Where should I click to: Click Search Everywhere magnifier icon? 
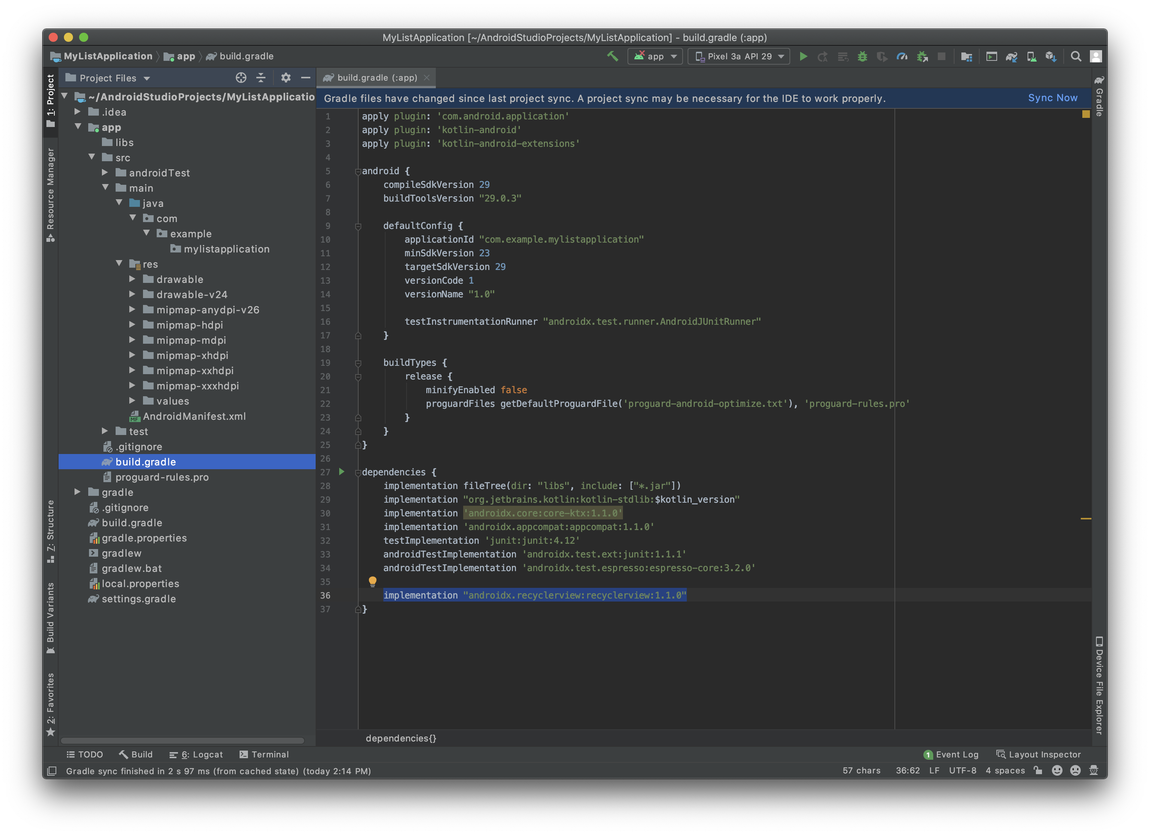1075,56
